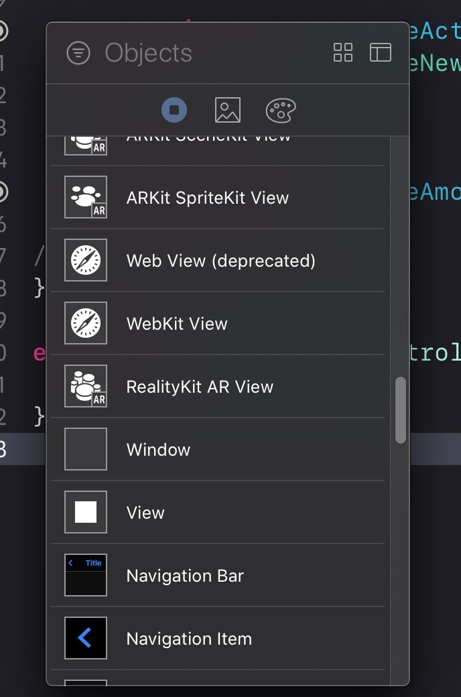Open the filter icon beside Objects
The image size is (461, 697).
78,53
